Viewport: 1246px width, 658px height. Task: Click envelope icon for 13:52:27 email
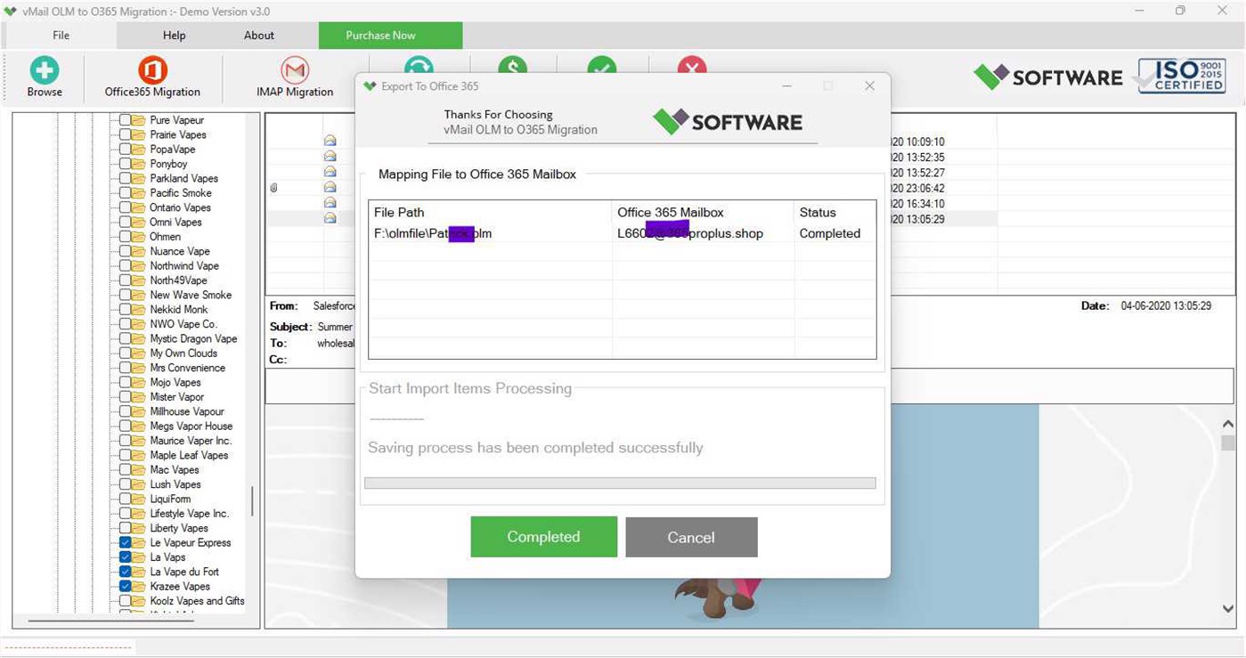click(330, 171)
